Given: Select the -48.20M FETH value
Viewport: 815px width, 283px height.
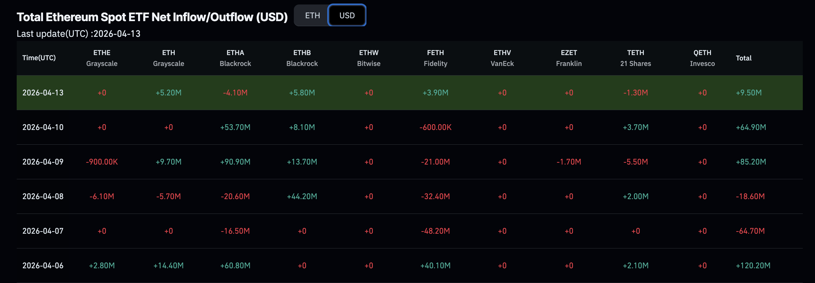Looking at the screenshot, I should (x=435, y=231).
